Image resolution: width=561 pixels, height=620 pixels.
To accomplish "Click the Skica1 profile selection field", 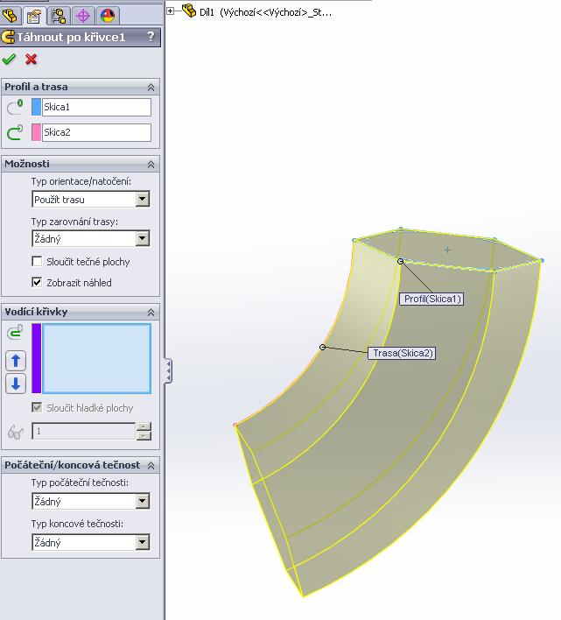I will (96, 107).
